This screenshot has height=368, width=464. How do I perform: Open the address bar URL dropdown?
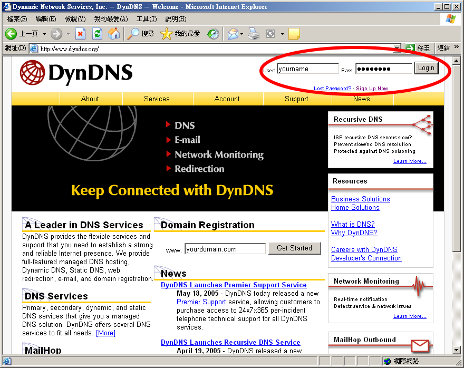397,49
